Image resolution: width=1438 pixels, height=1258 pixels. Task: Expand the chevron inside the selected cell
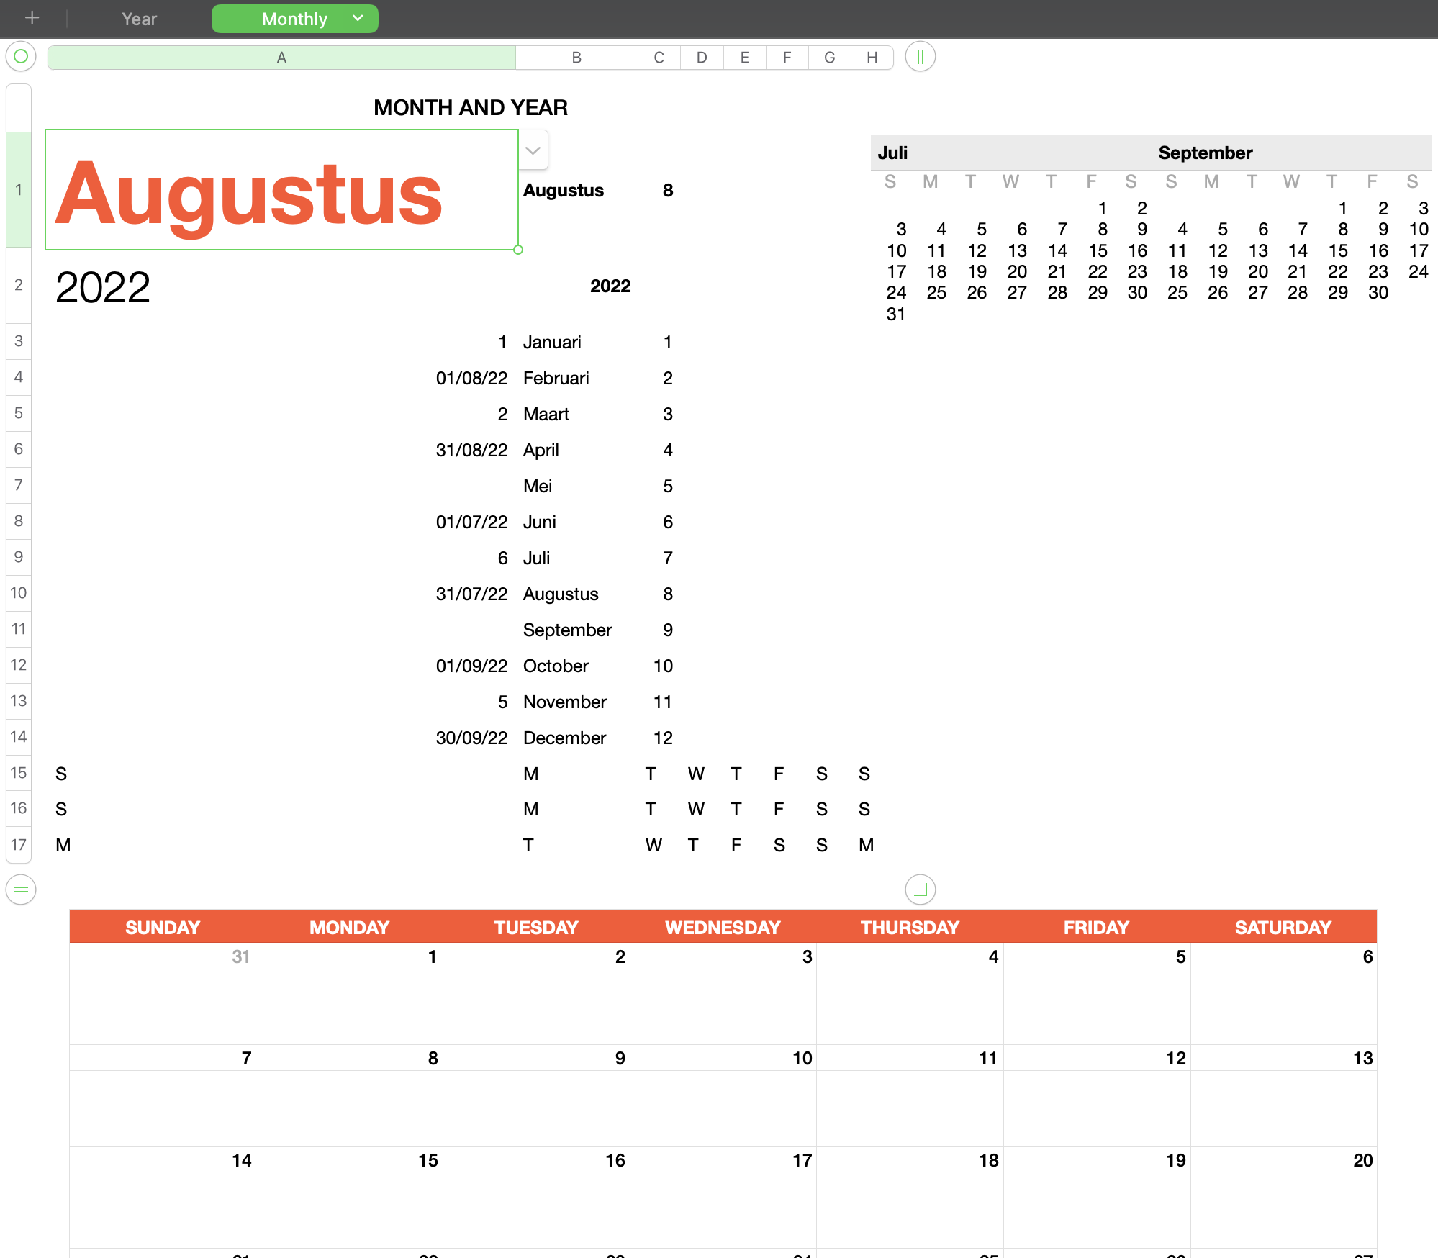[532, 150]
